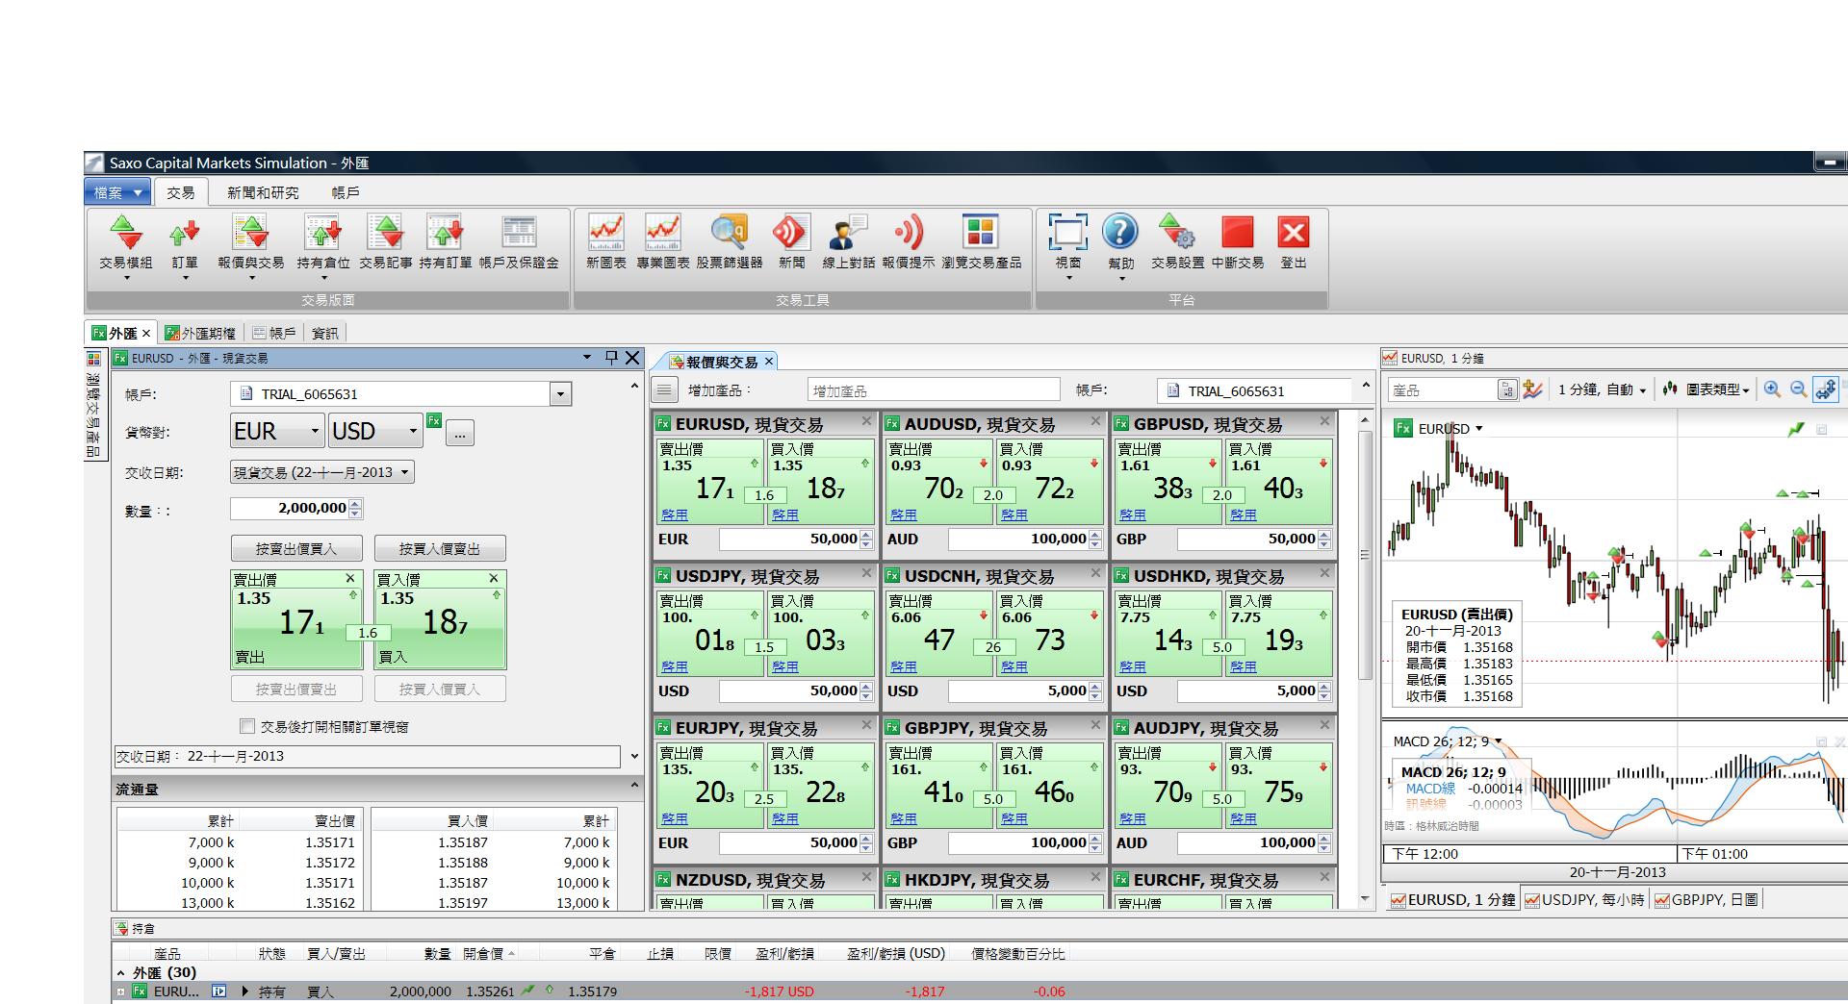Switch to the 資訊 workspace tab
Viewport: 1848px width, 1004px height.
pos(324,333)
